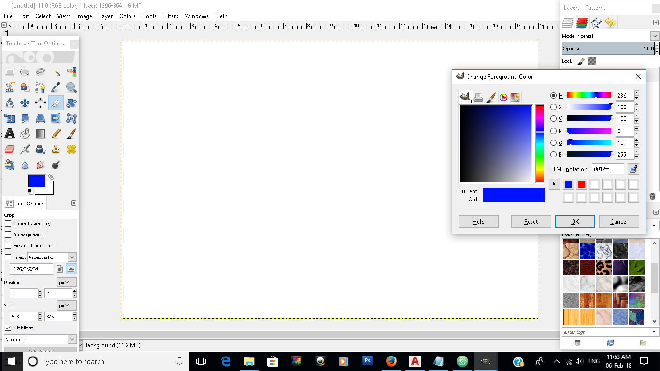
Task: Open the No guides dropdown
Action: pos(41,340)
